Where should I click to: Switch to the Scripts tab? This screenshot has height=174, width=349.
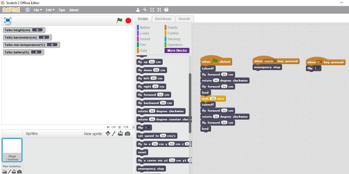[x=143, y=19]
